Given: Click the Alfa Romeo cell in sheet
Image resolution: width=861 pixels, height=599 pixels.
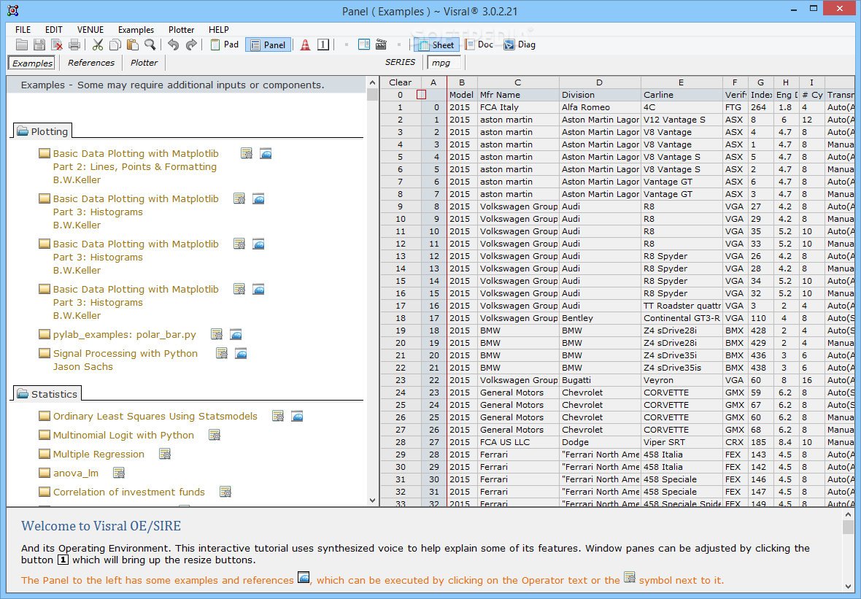Looking at the screenshot, I should (x=600, y=107).
